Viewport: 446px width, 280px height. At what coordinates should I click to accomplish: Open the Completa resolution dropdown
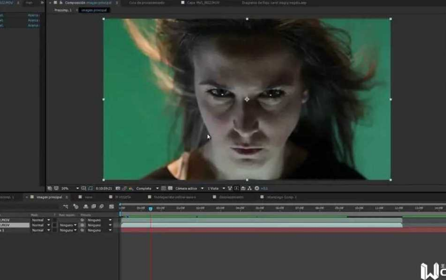147,189
